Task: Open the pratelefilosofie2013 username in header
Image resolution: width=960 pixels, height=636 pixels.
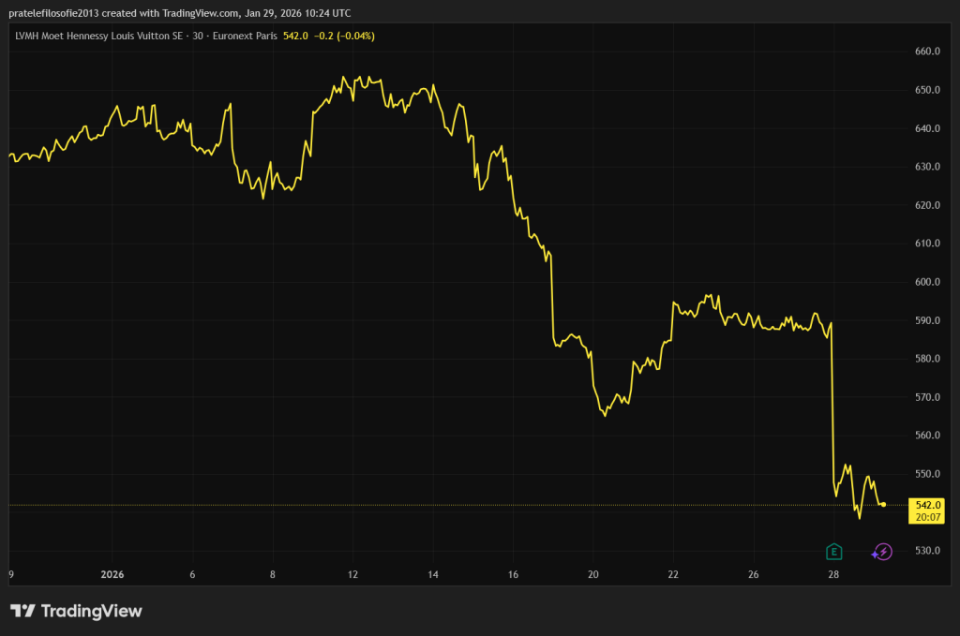Action: pyautogui.click(x=60, y=13)
